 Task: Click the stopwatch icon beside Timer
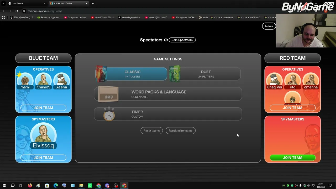pos(109,114)
